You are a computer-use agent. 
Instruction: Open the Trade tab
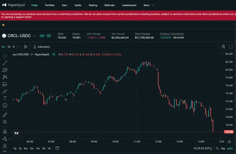34,5
